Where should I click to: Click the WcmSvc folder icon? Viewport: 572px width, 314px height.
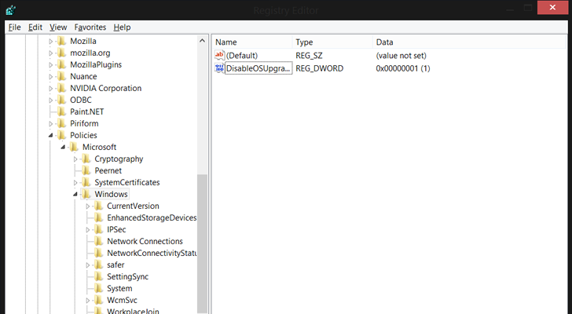click(x=98, y=300)
